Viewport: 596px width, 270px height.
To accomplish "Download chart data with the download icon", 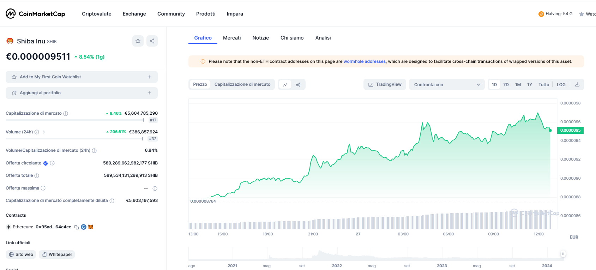I will 577,85.
